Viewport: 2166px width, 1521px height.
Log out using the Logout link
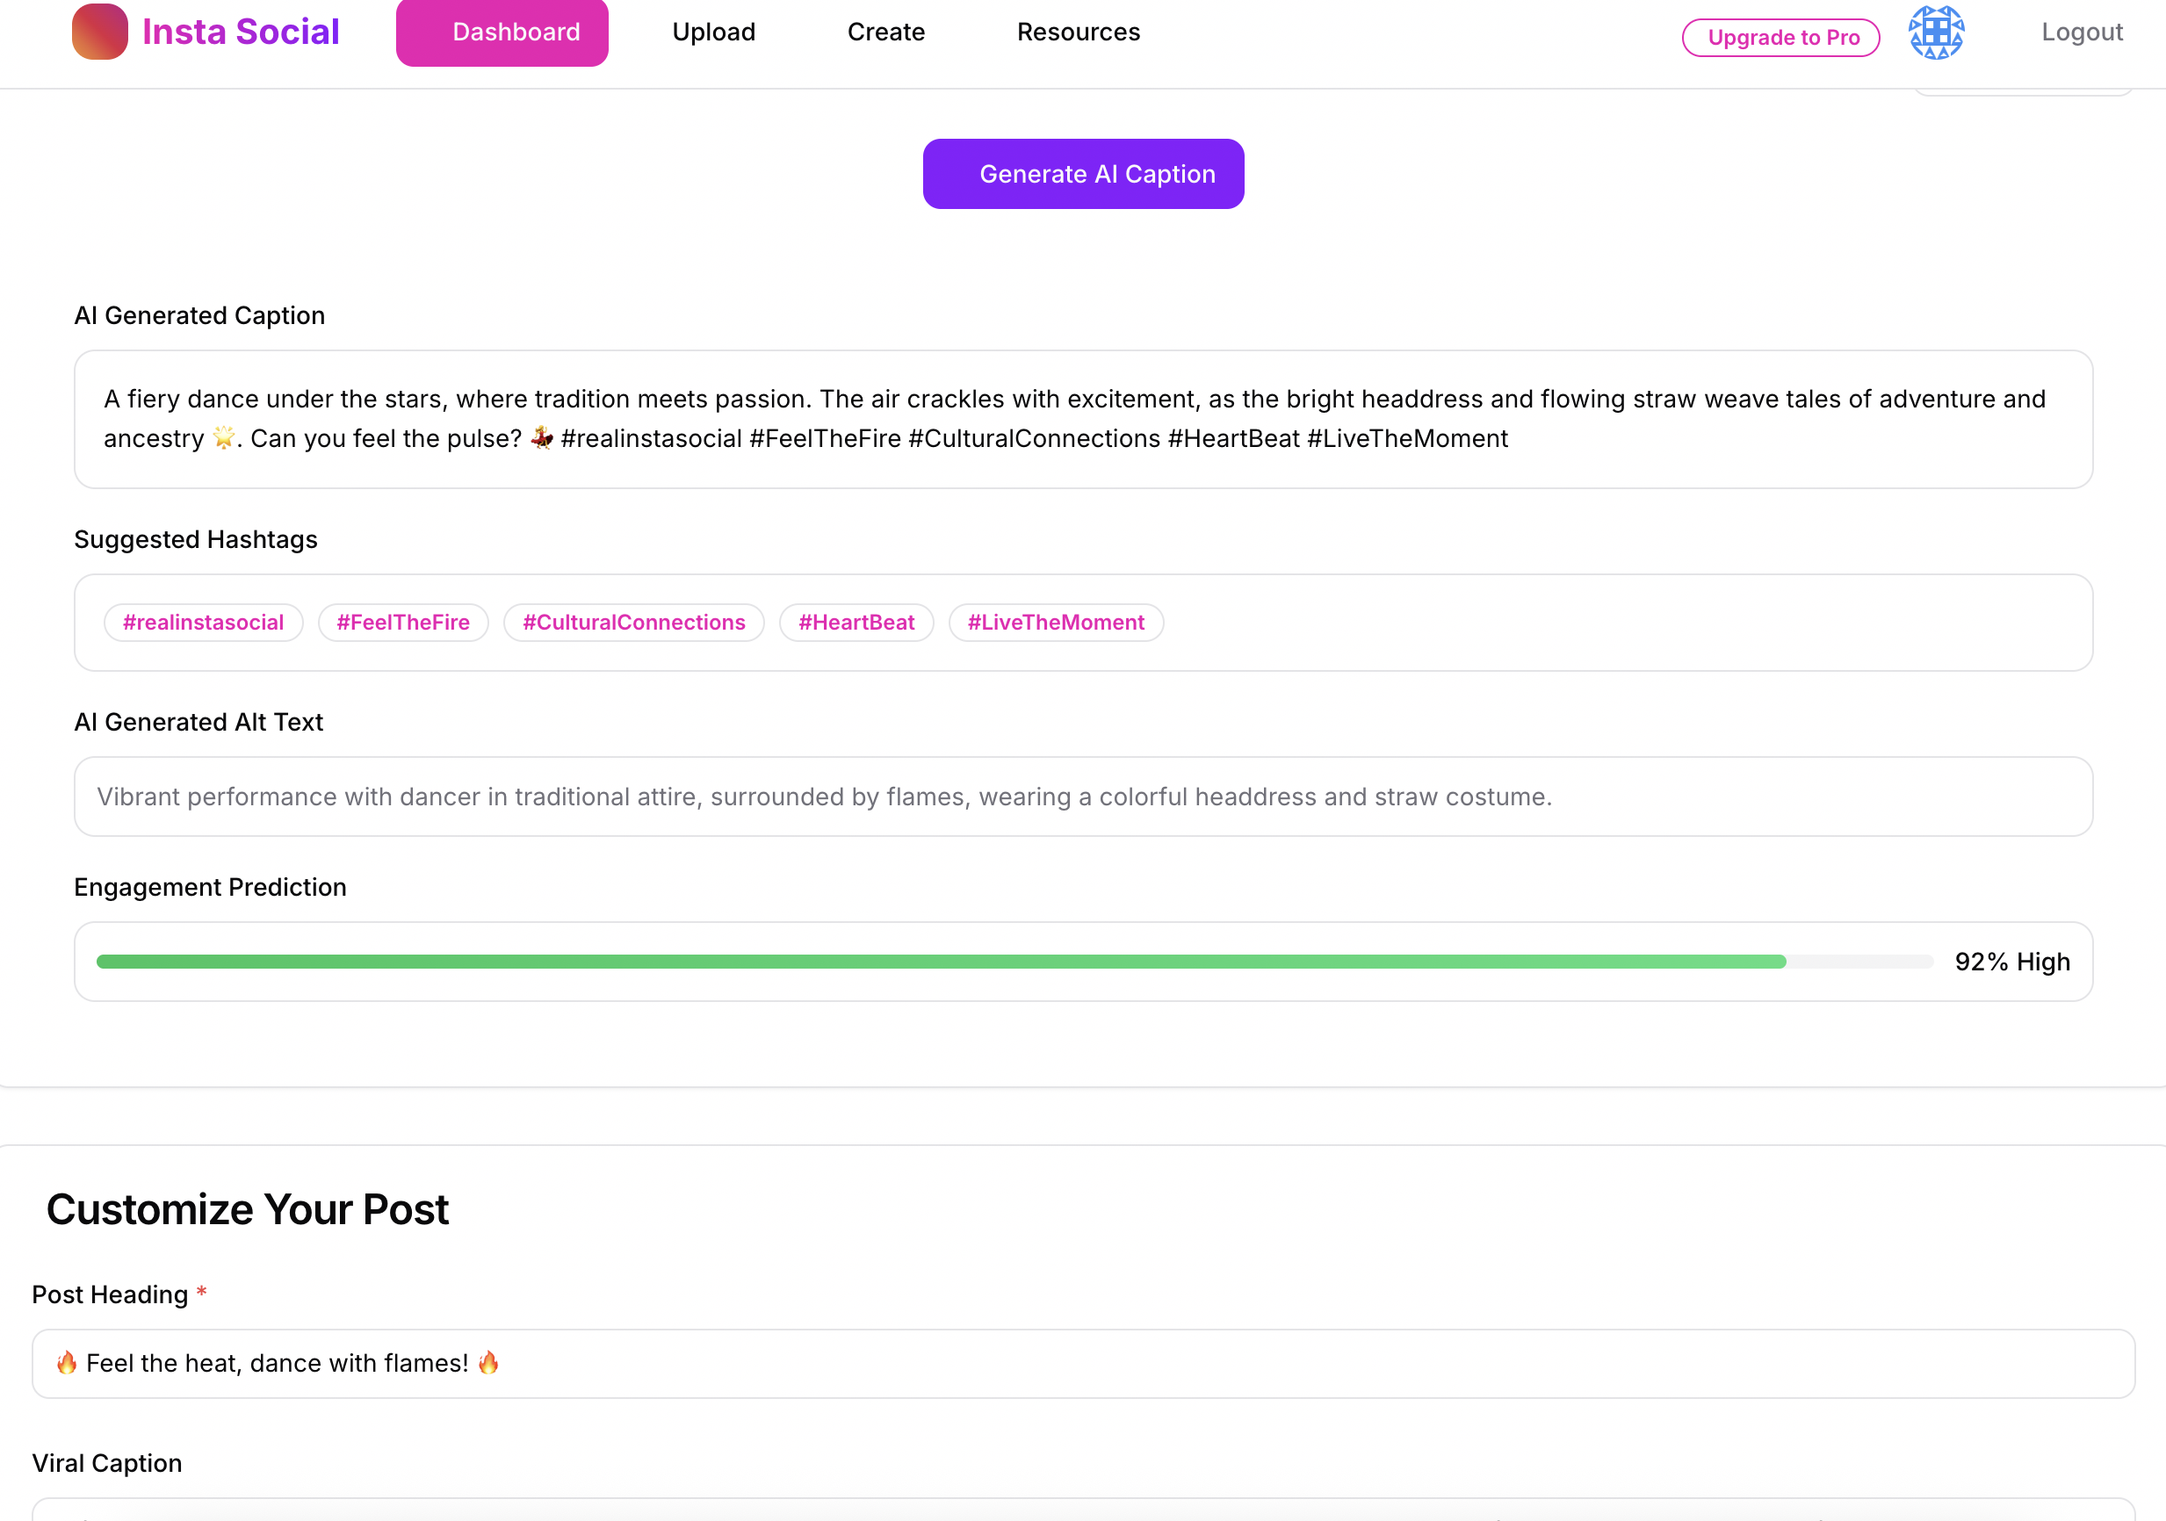tap(2080, 32)
